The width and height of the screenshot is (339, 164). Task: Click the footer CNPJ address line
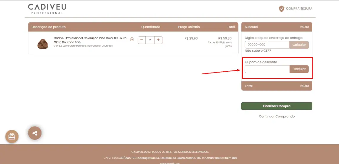tap(170, 158)
